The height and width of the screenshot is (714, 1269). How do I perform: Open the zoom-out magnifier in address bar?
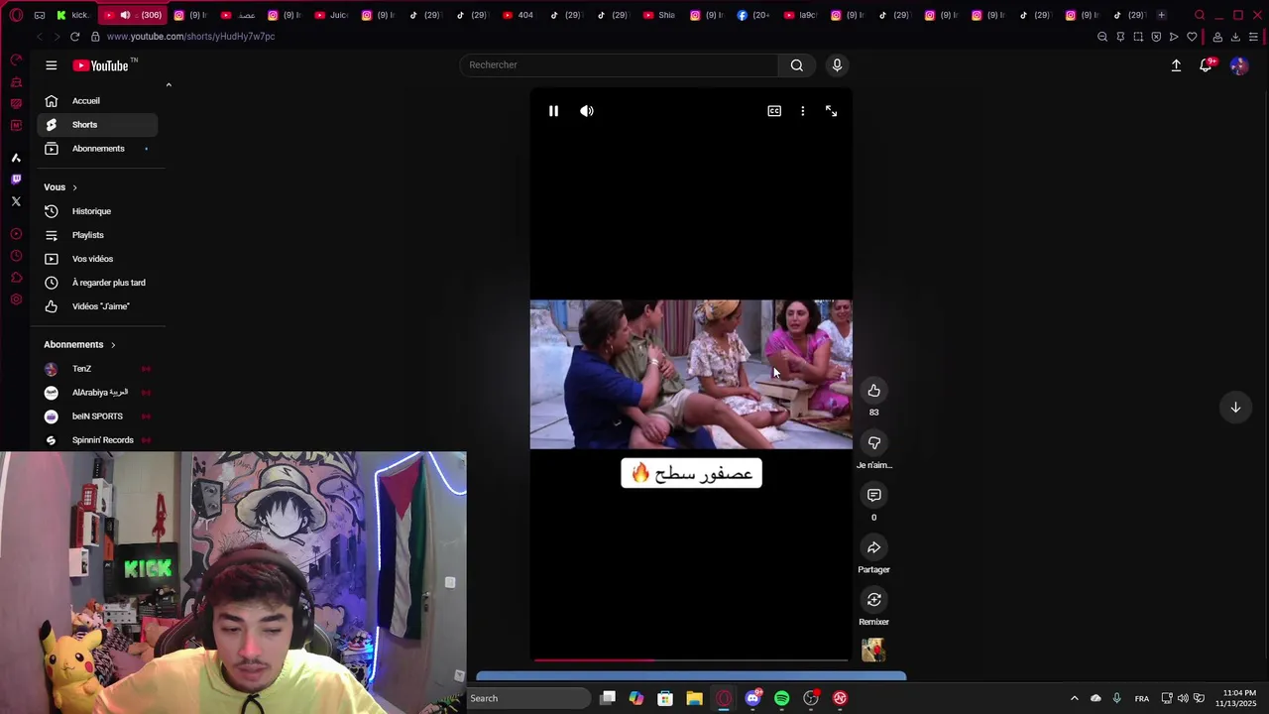[x=1102, y=37]
